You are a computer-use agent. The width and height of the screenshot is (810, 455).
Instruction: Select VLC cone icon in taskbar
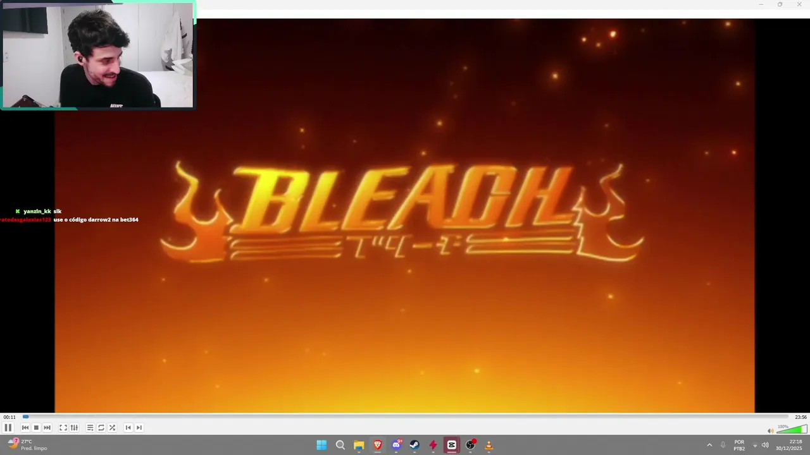coord(489,445)
